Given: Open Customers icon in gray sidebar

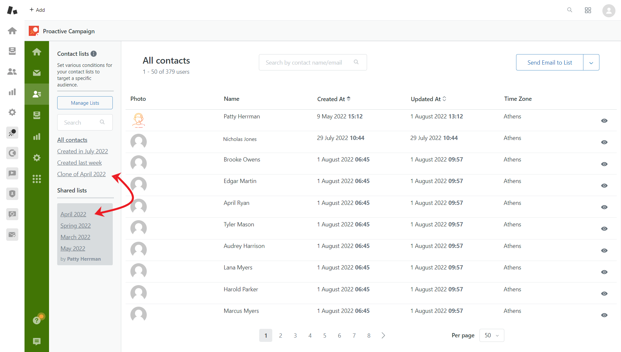Looking at the screenshot, I should 12,71.
